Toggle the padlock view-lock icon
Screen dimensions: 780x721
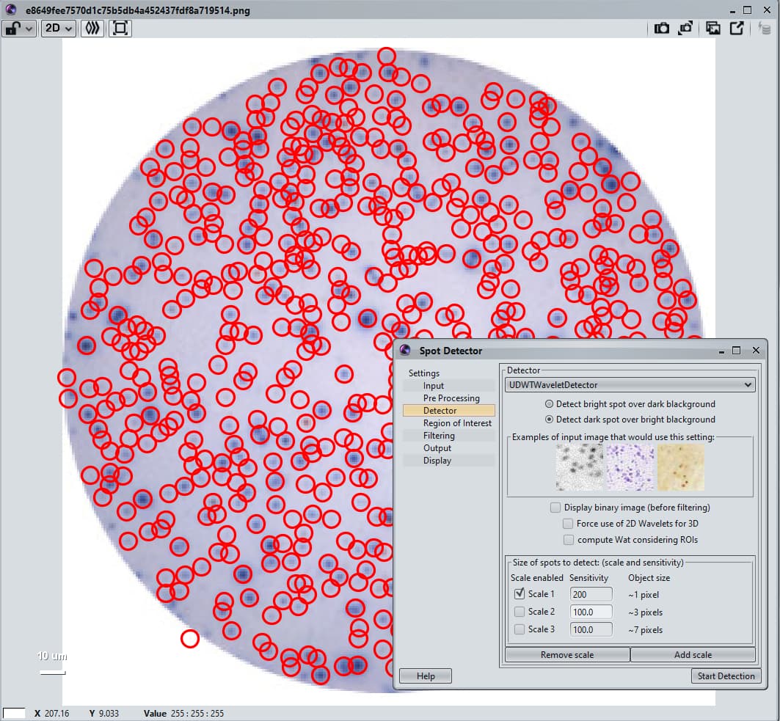point(11,28)
